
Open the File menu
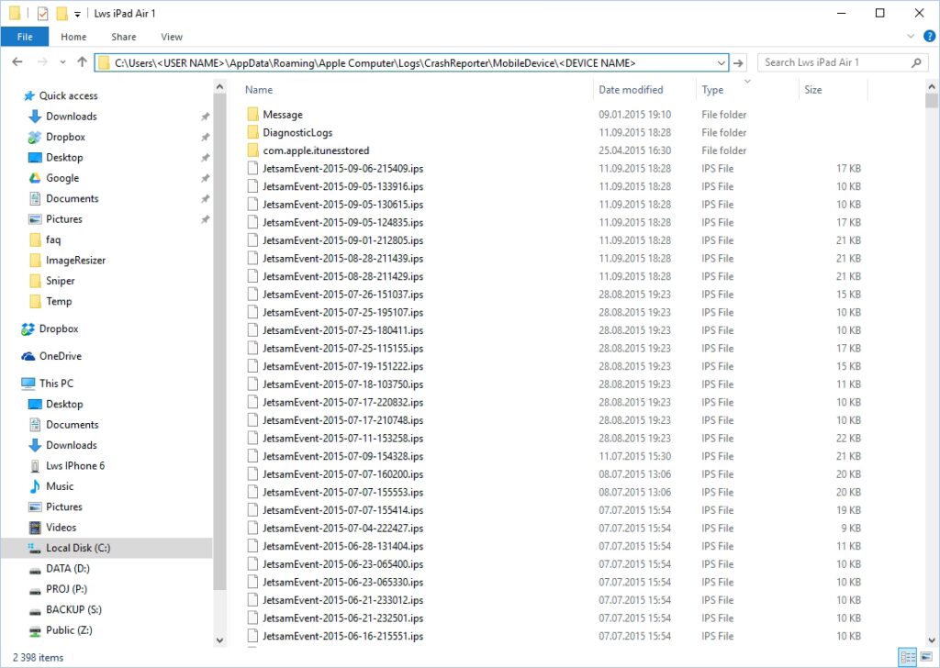25,37
